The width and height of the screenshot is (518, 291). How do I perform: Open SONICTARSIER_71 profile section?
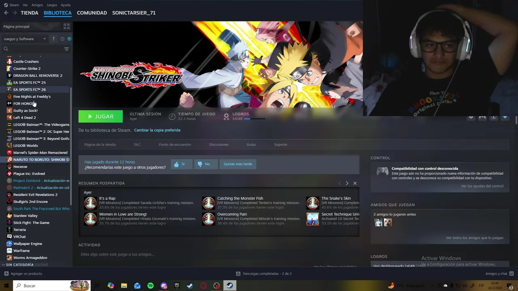coord(134,13)
